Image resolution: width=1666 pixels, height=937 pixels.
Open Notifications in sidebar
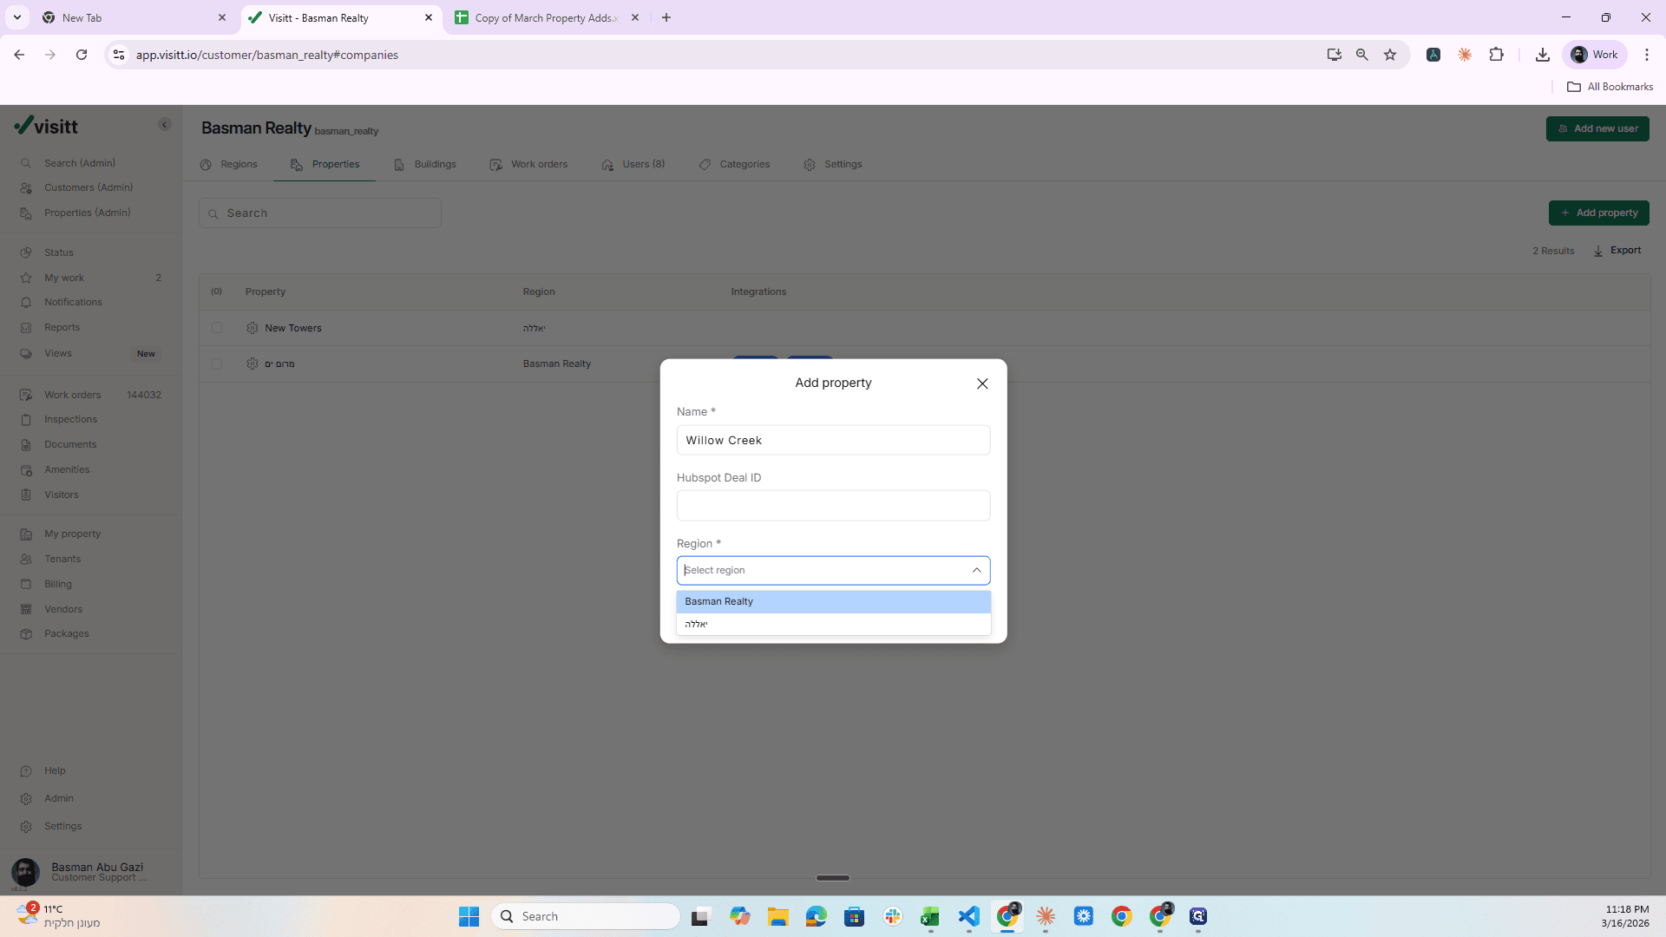point(73,302)
